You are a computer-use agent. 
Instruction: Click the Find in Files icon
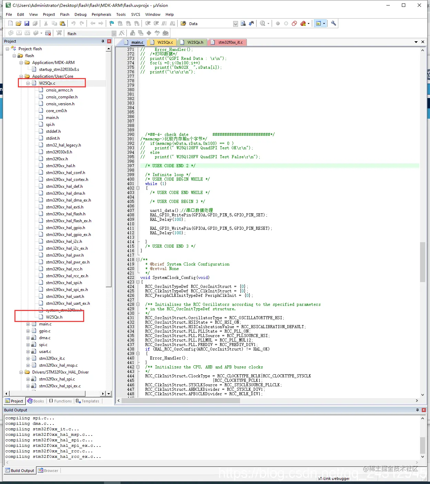coord(183,23)
